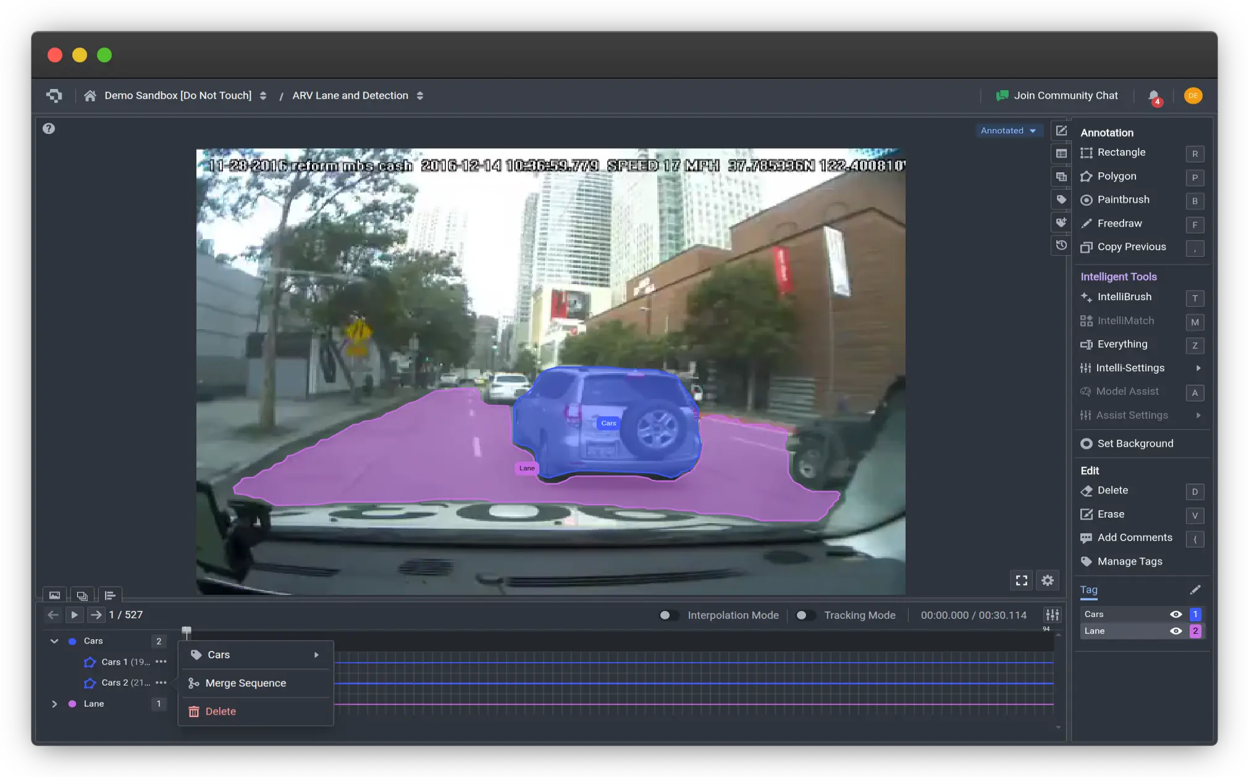Enable Tracking Mode switch
This screenshot has width=1249, height=777.
[804, 616]
